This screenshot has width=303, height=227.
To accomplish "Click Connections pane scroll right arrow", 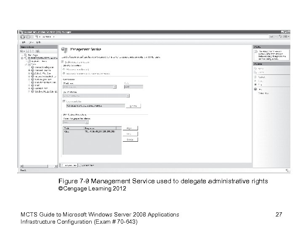I will tap(56, 166).
